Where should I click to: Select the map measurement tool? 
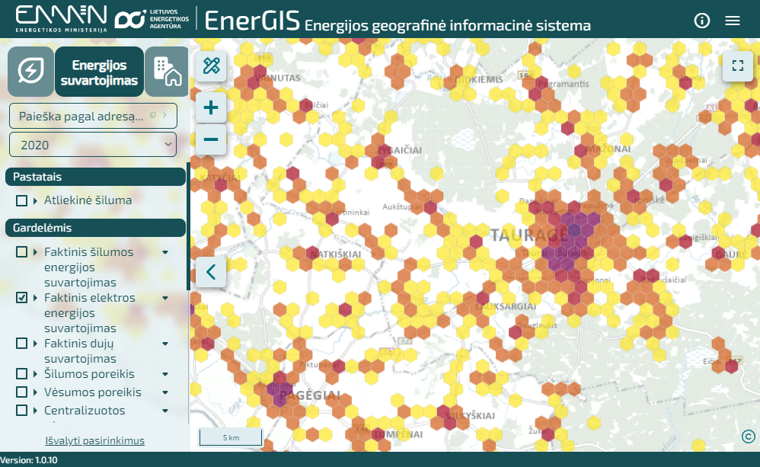[211, 66]
